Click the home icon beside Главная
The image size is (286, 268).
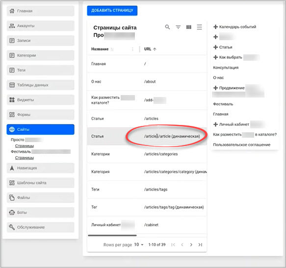point(12,11)
